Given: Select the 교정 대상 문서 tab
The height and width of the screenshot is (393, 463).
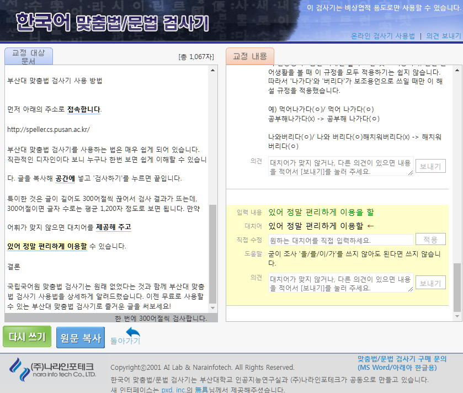Looking at the screenshot, I should point(29,56).
